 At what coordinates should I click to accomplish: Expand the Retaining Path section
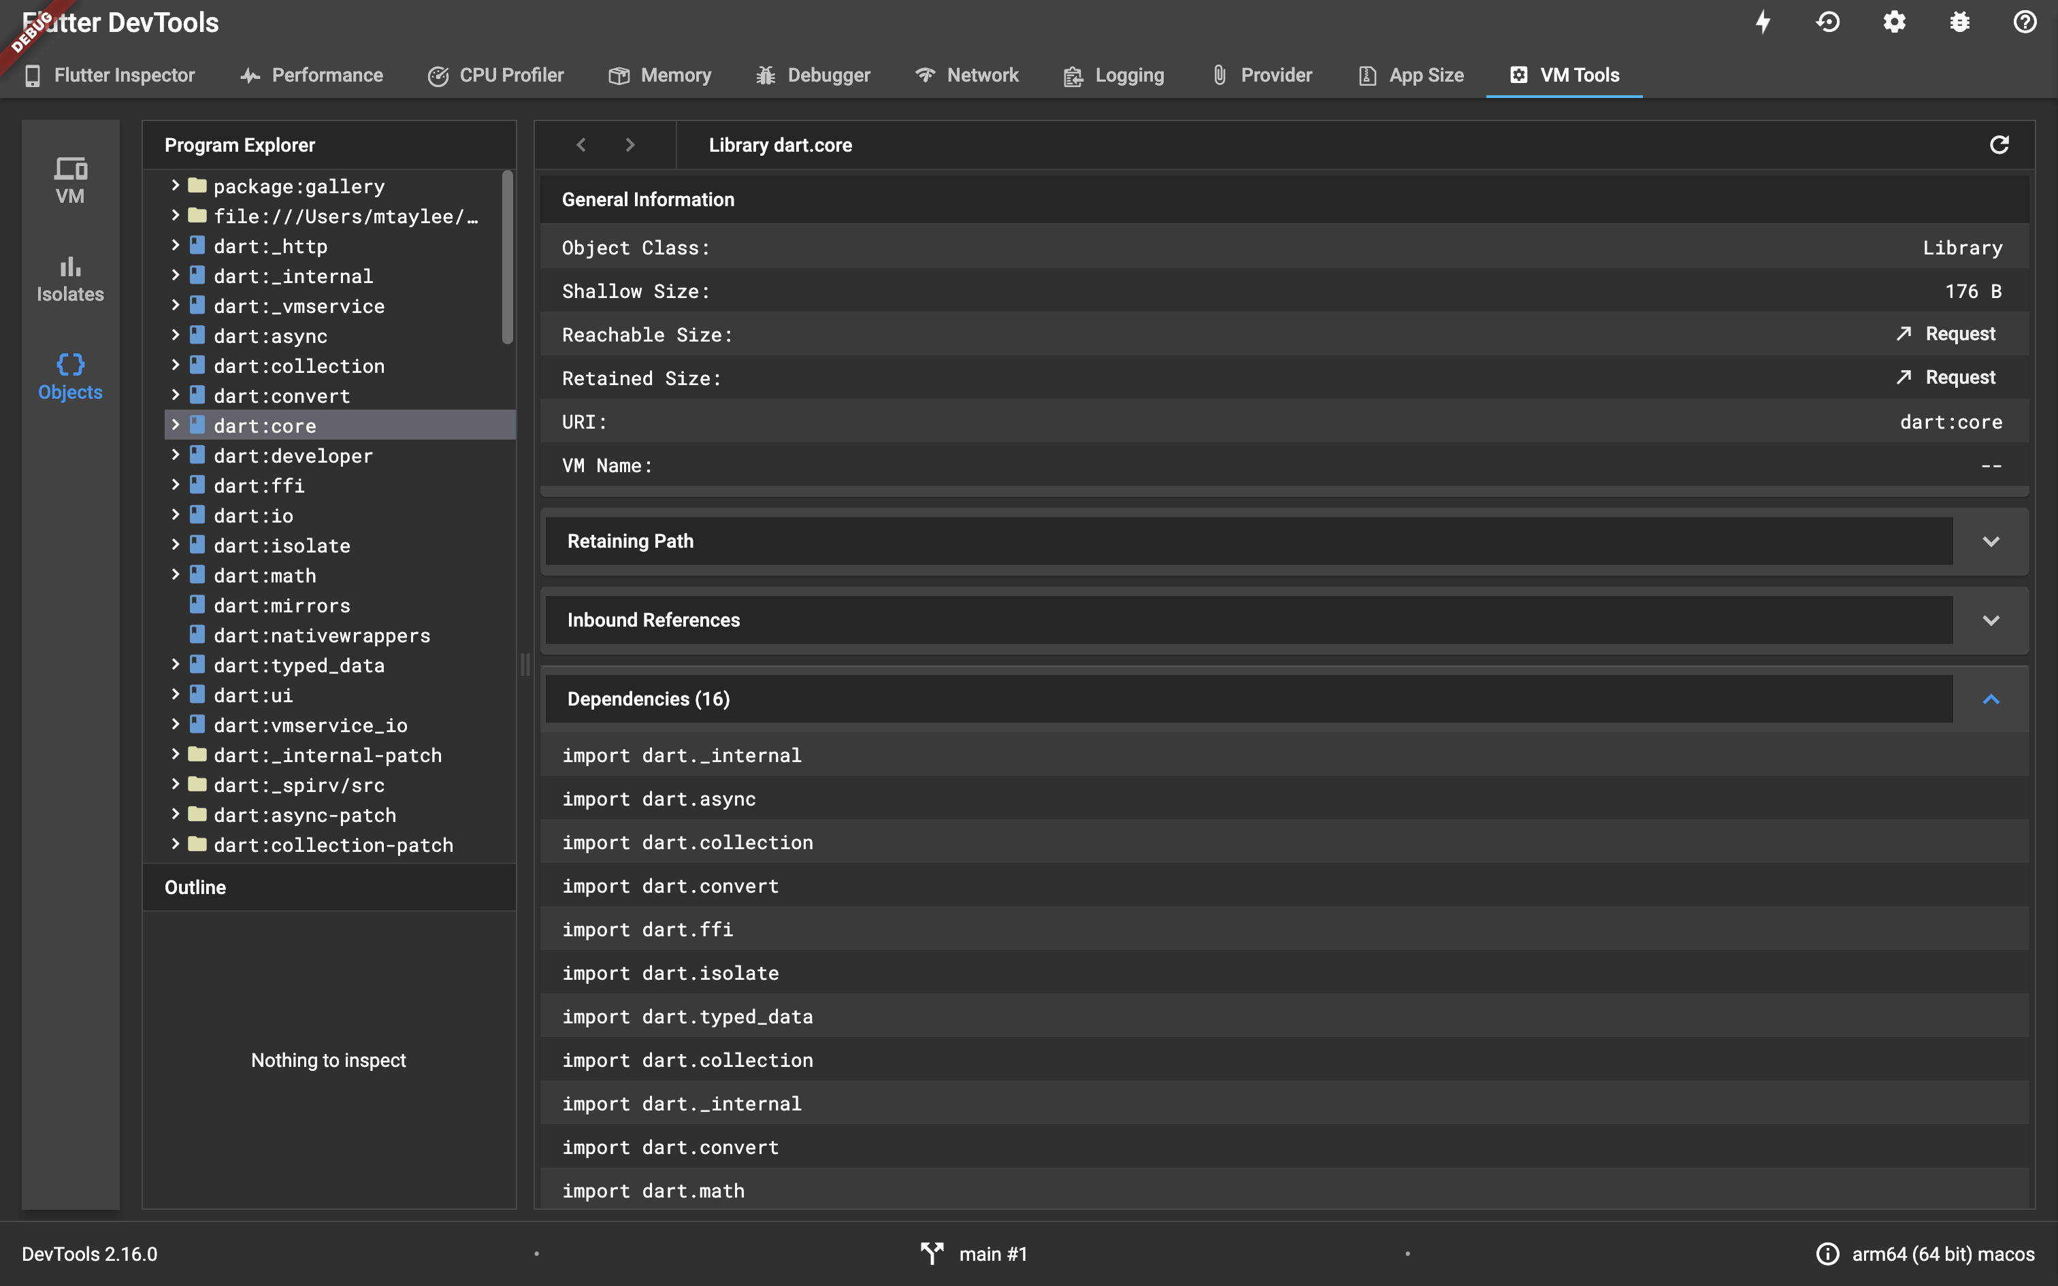point(1991,542)
